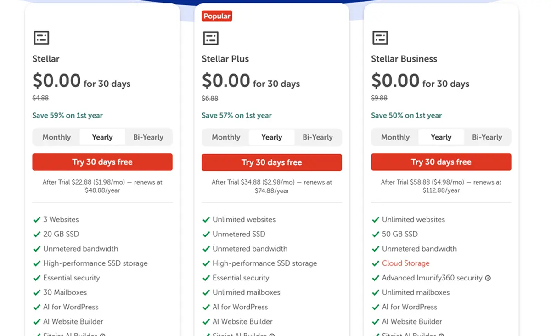Click the checkmark next to 3 Websites
The width and height of the screenshot is (551, 336).
point(37,219)
